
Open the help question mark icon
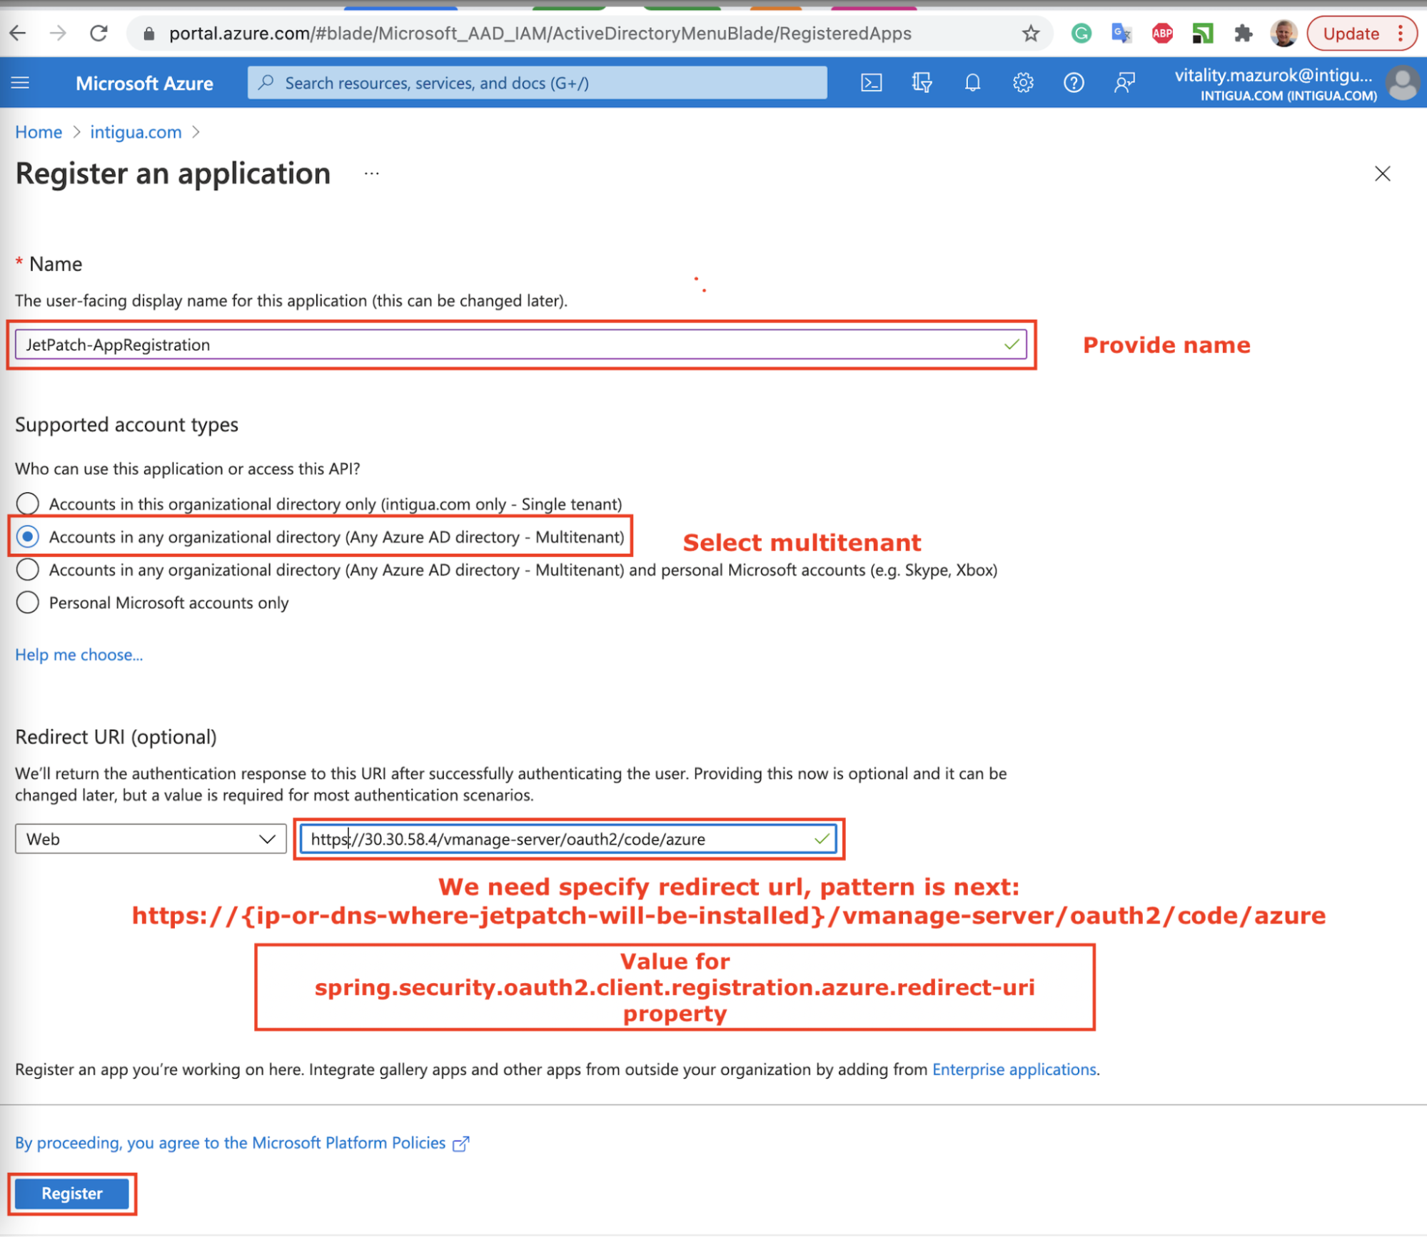1074,83
